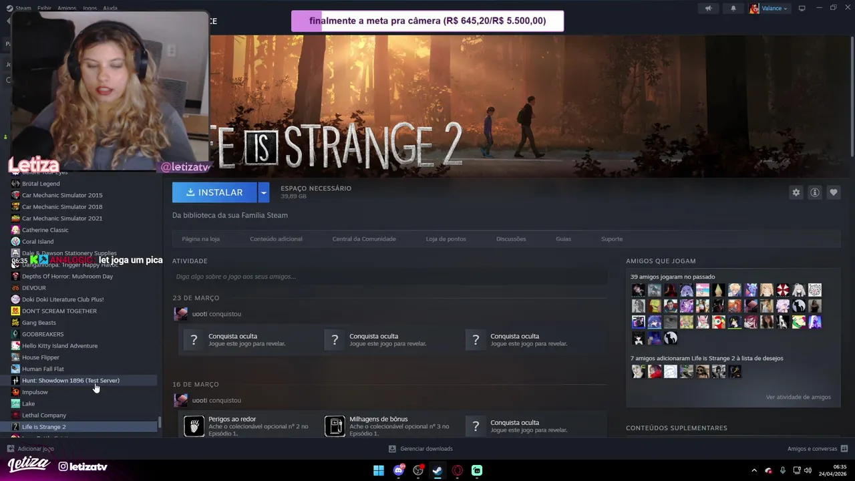Image resolution: width=855 pixels, height=481 pixels.
Task: Click the activity text field 'Diga algo sobre o jogo'
Action: pyautogui.click(x=390, y=277)
